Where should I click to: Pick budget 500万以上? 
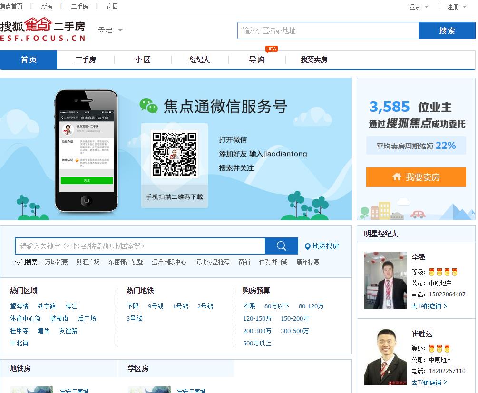(257, 344)
